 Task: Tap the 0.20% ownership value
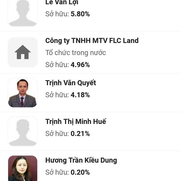(x=80, y=172)
